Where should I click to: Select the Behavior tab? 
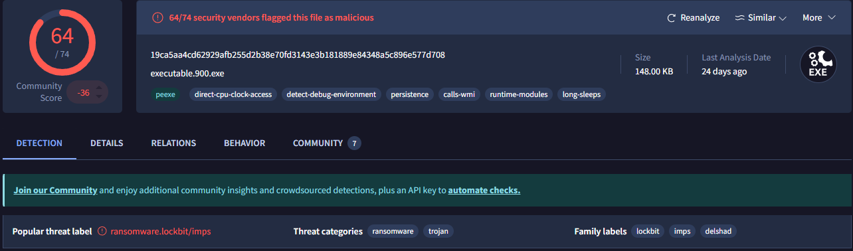click(244, 143)
